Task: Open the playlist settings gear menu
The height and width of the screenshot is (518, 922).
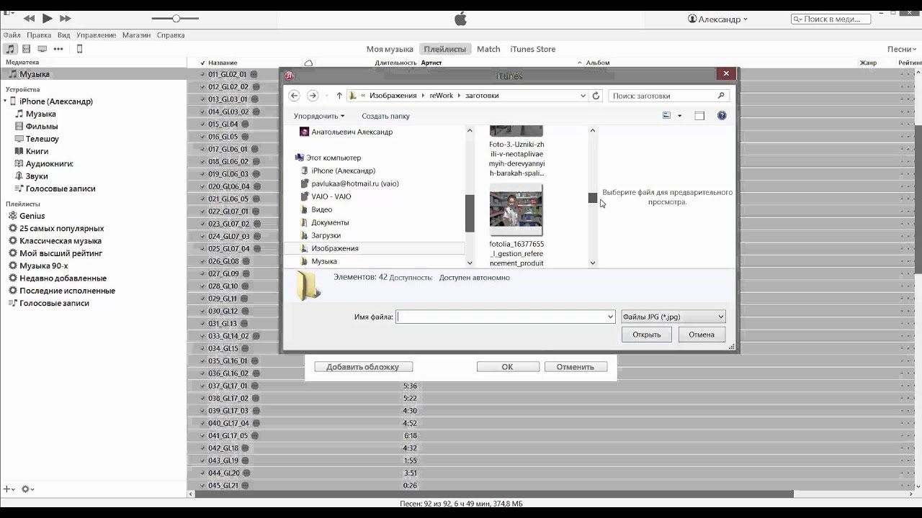Action: point(27,489)
